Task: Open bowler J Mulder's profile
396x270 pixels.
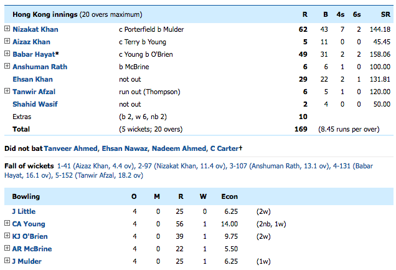Action: (27, 261)
